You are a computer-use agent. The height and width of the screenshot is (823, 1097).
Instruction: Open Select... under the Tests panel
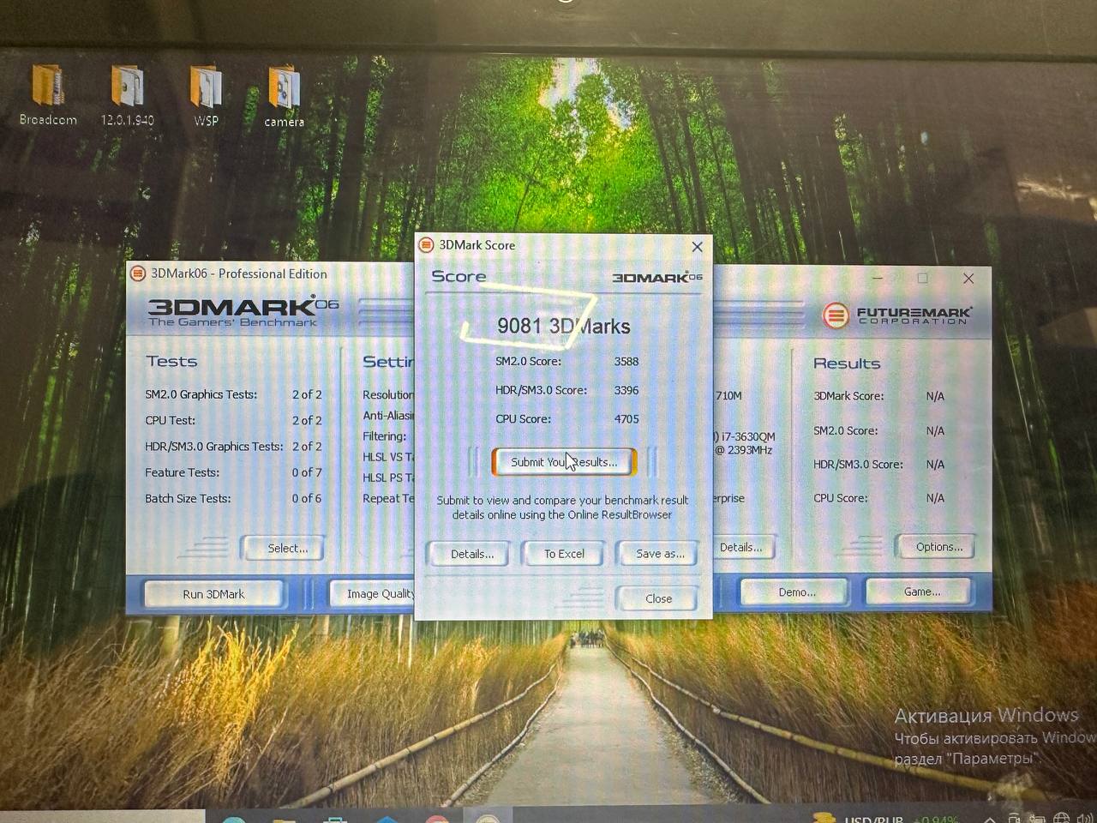click(284, 549)
